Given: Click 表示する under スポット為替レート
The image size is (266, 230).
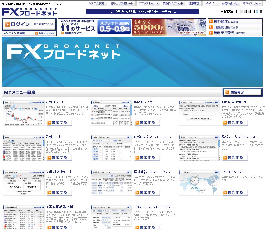Looking at the screenshot, I should coord(59,192).
